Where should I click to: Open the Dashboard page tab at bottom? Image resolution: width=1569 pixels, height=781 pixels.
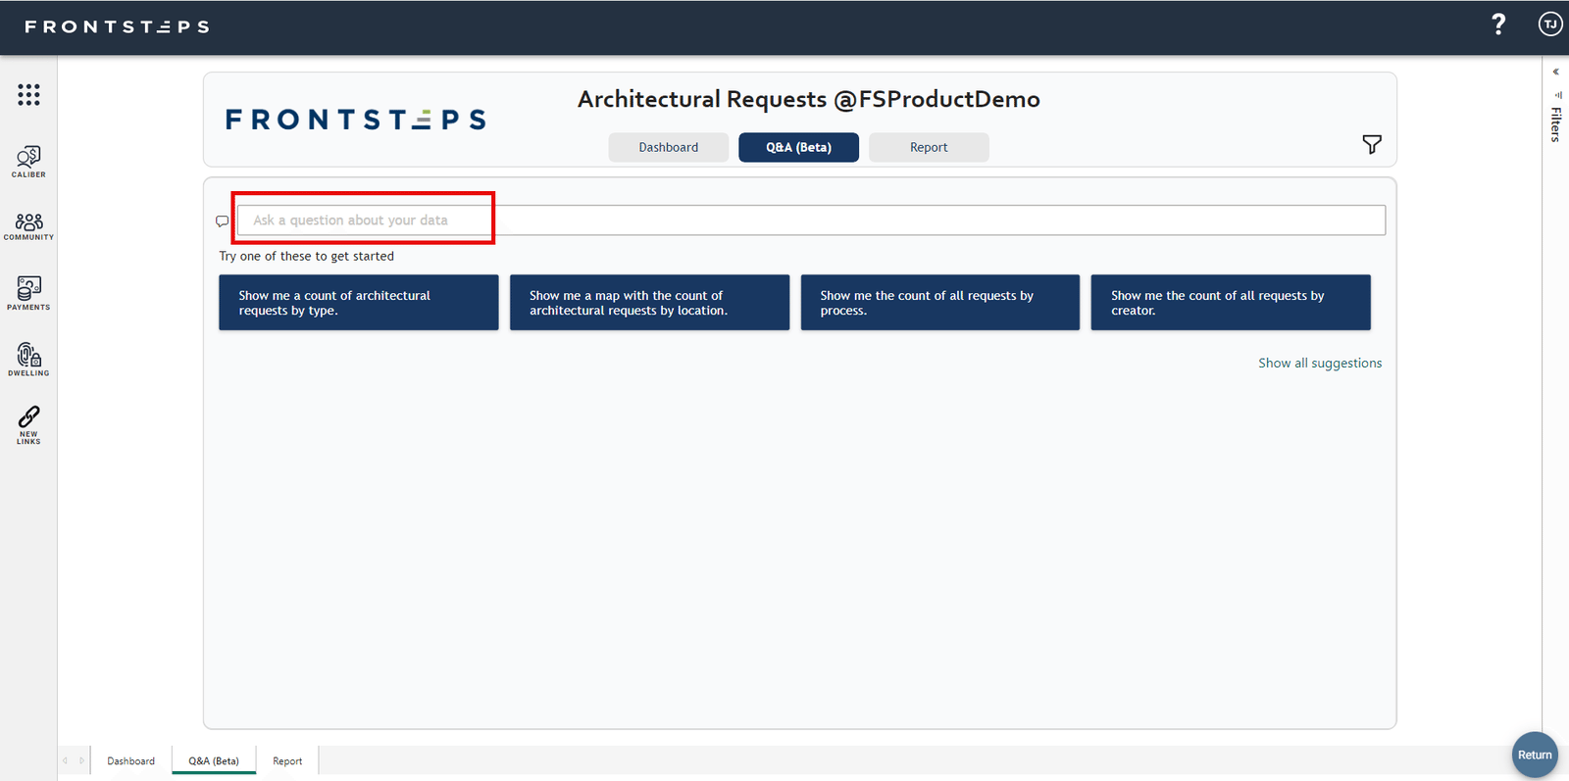(130, 760)
